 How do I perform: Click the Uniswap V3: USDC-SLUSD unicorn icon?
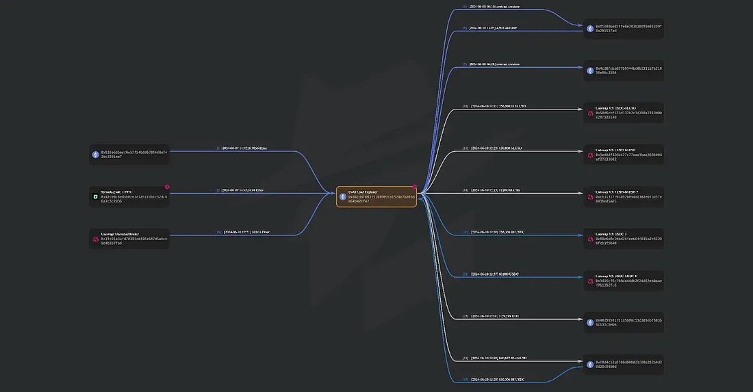pos(590,112)
